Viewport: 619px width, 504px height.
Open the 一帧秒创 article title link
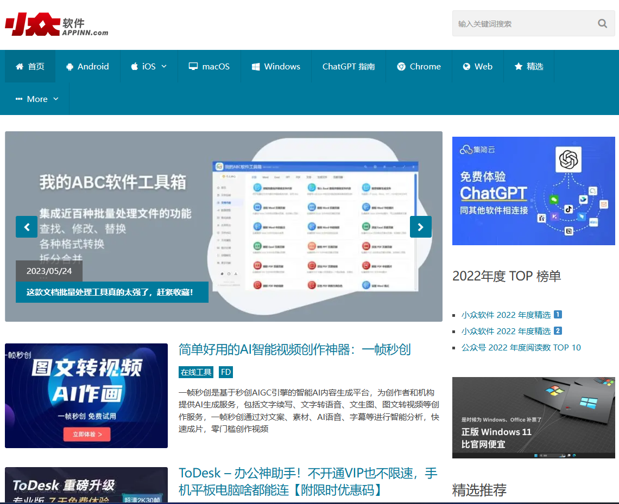pos(294,349)
